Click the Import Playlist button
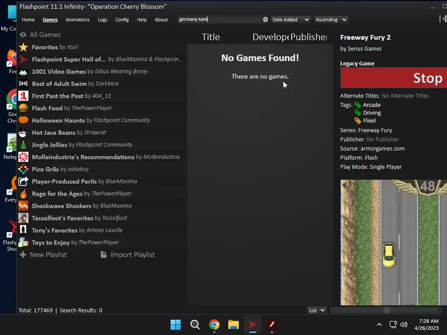The image size is (447, 335). click(128, 255)
